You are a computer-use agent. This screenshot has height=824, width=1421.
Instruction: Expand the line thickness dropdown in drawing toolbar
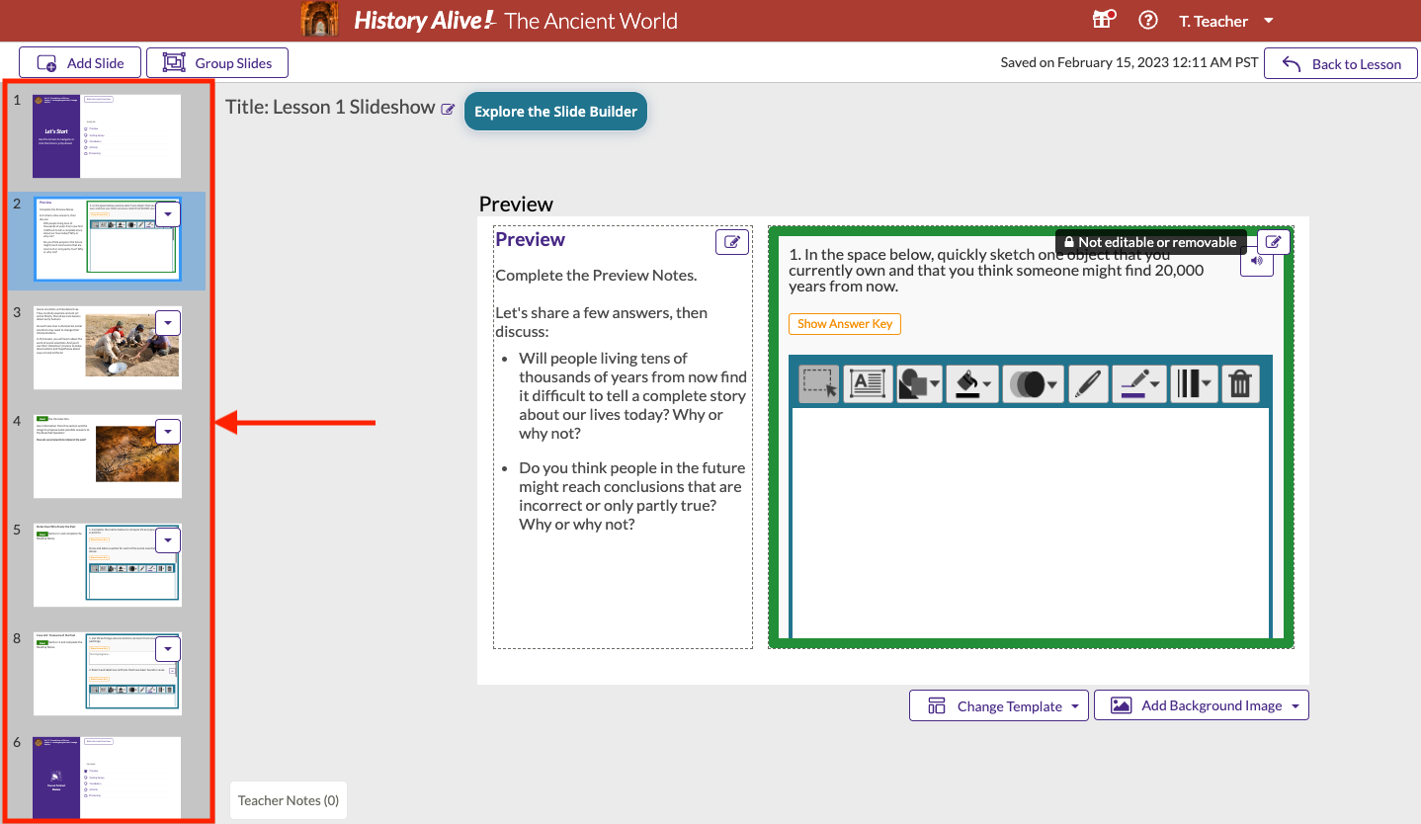[1194, 383]
